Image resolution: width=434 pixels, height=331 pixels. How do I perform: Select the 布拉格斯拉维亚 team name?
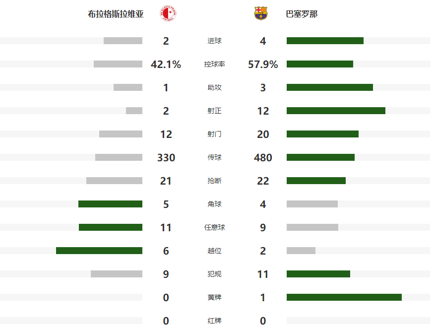click(x=116, y=14)
